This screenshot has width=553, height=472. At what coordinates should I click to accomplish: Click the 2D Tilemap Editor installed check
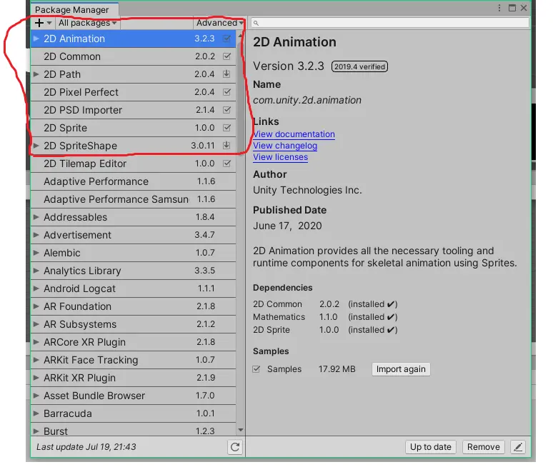(226, 164)
